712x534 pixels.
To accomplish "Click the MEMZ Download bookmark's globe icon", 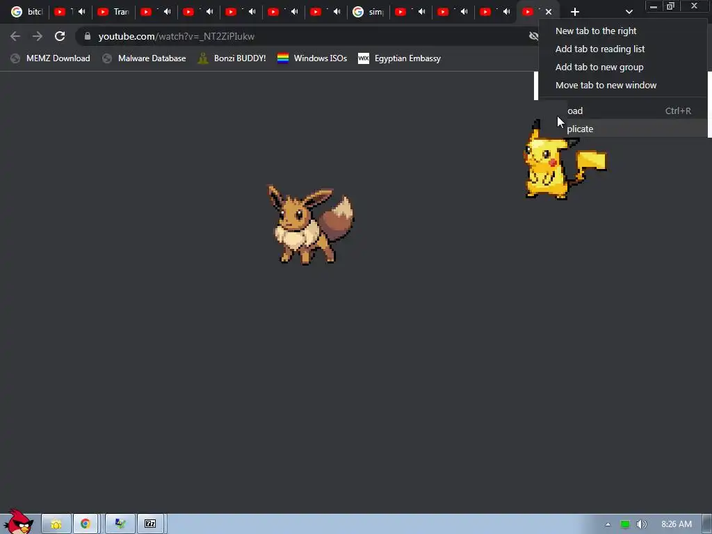I will [15, 58].
